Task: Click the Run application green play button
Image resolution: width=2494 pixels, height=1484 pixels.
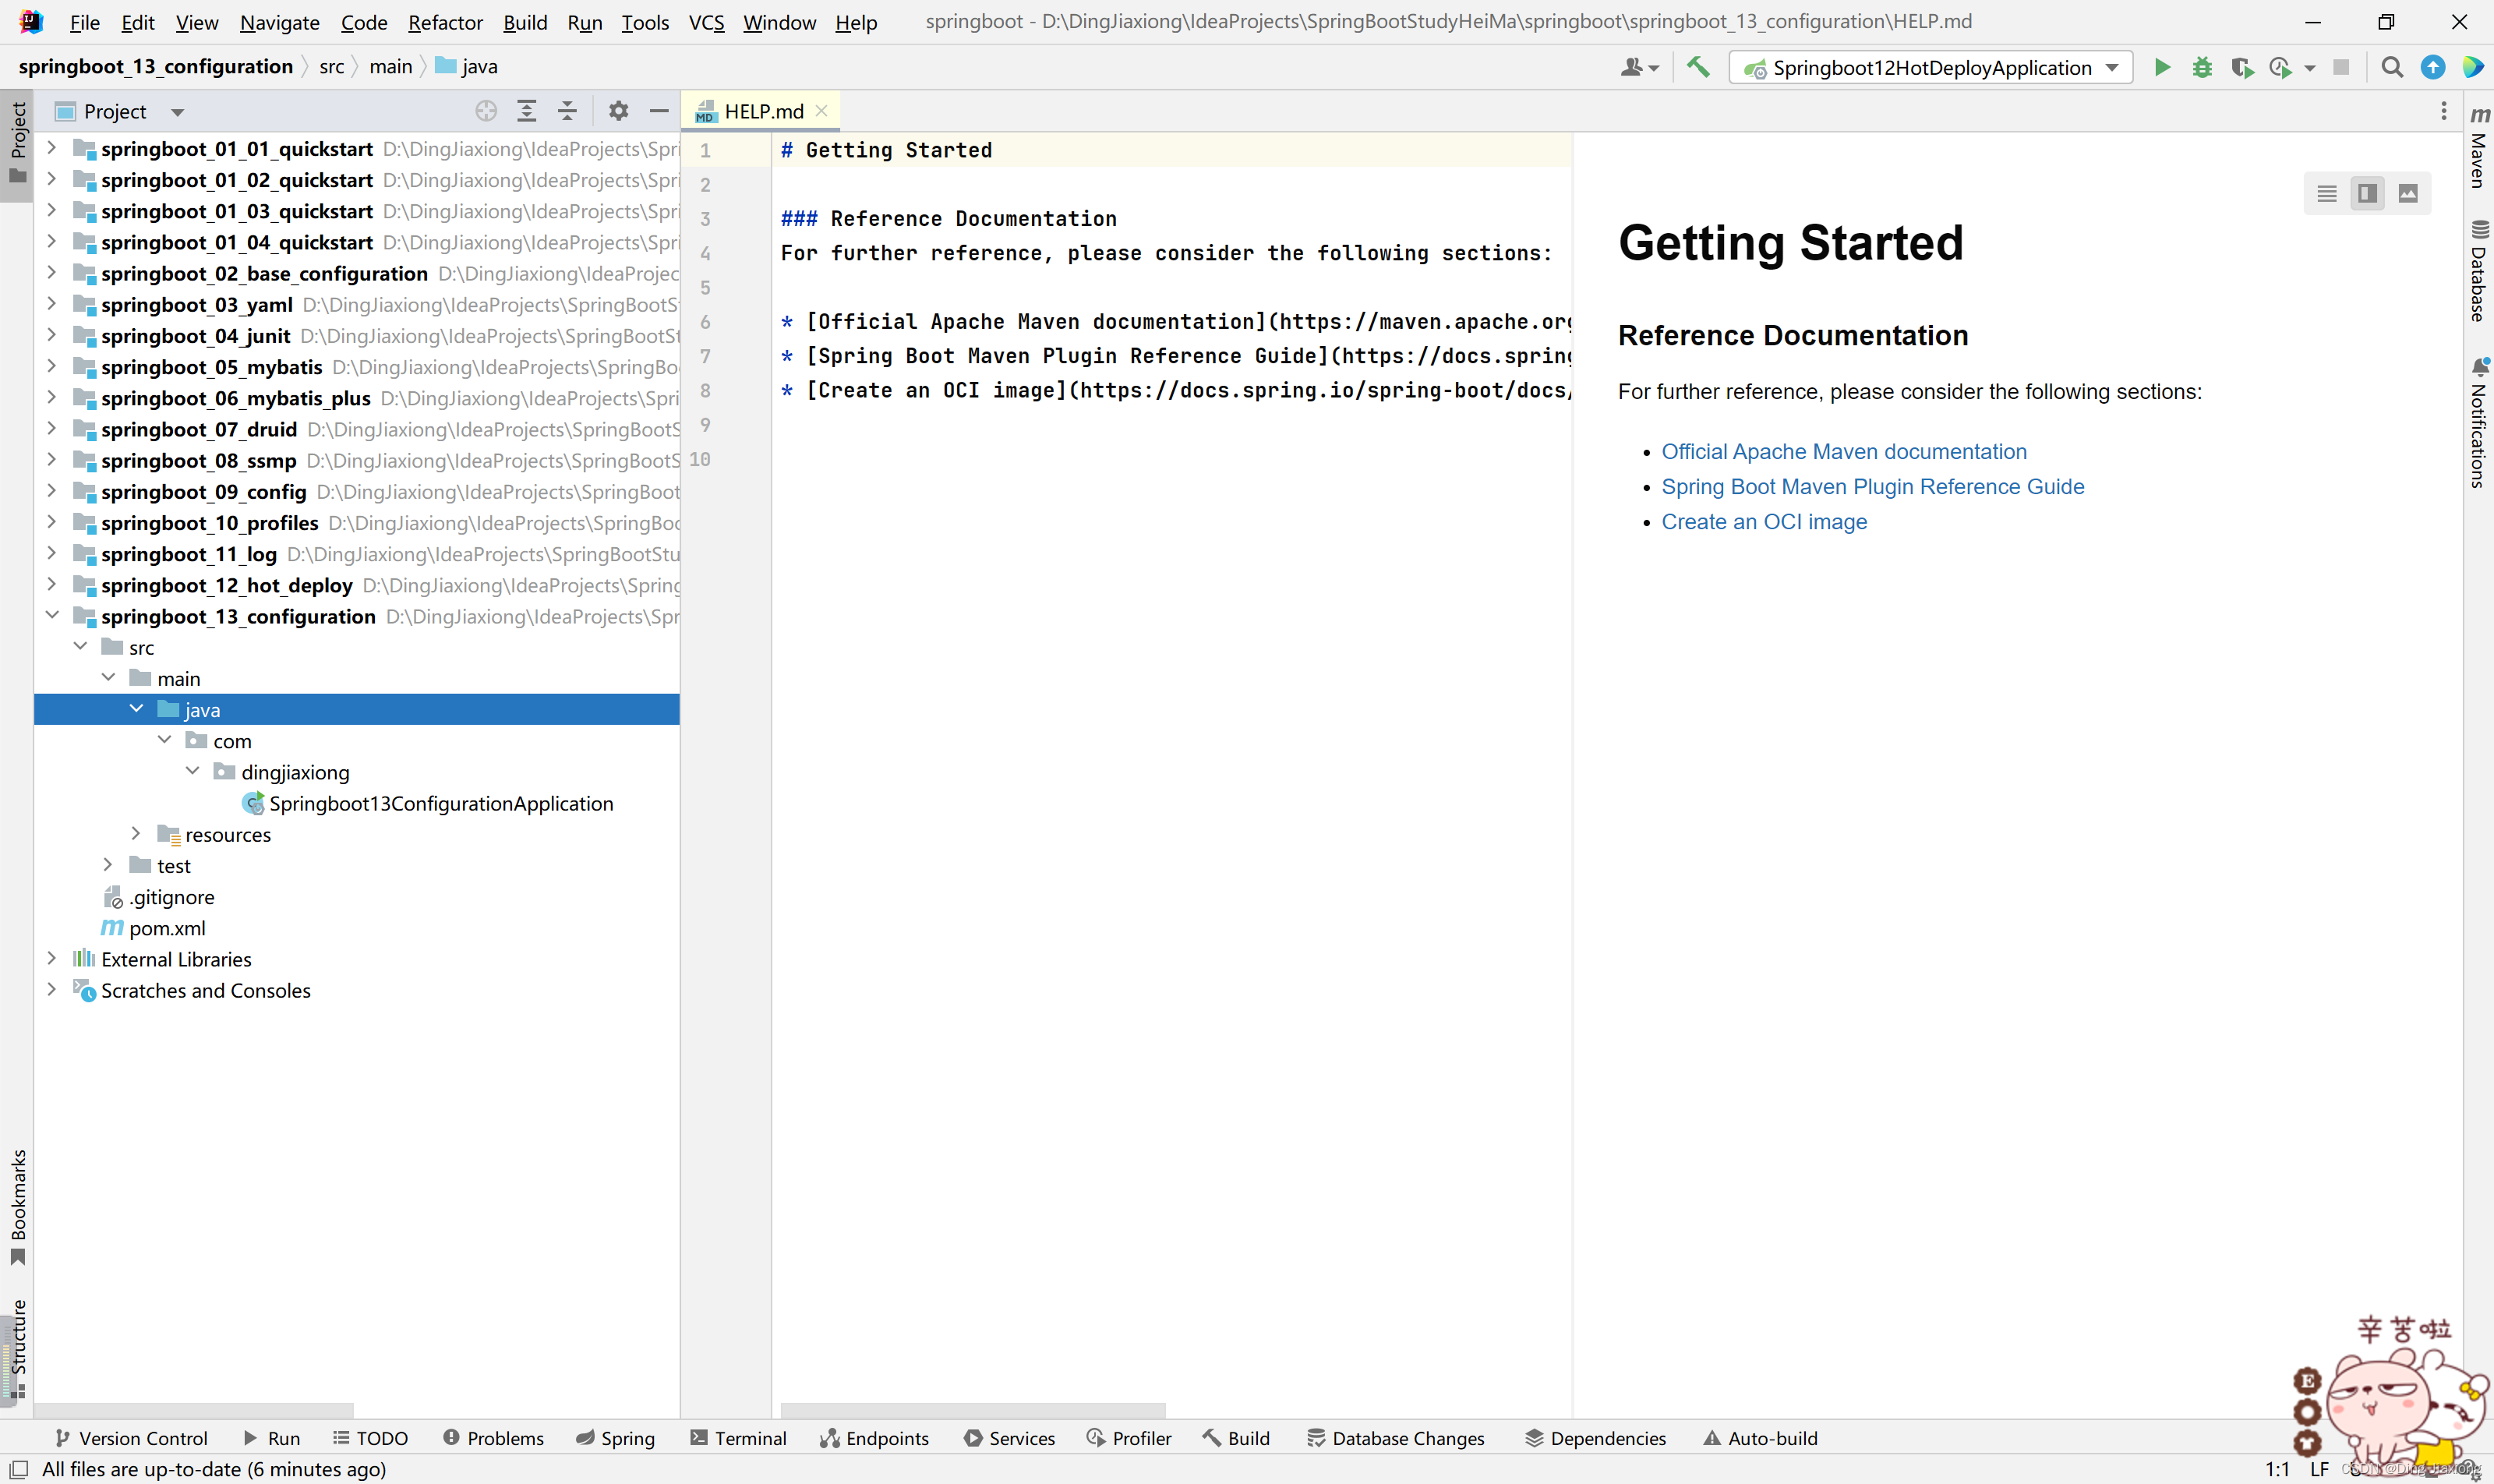Action: 2162,65
